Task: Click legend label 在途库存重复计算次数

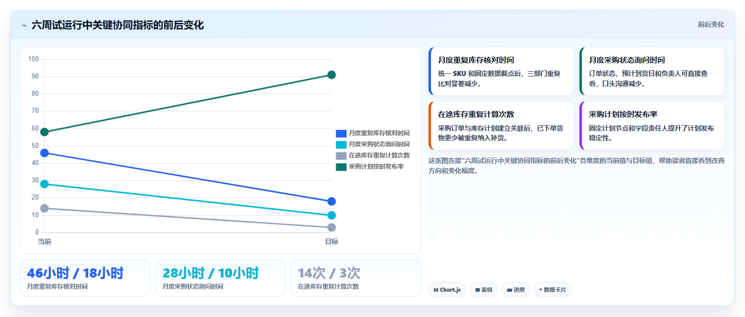Action: click(379, 155)
